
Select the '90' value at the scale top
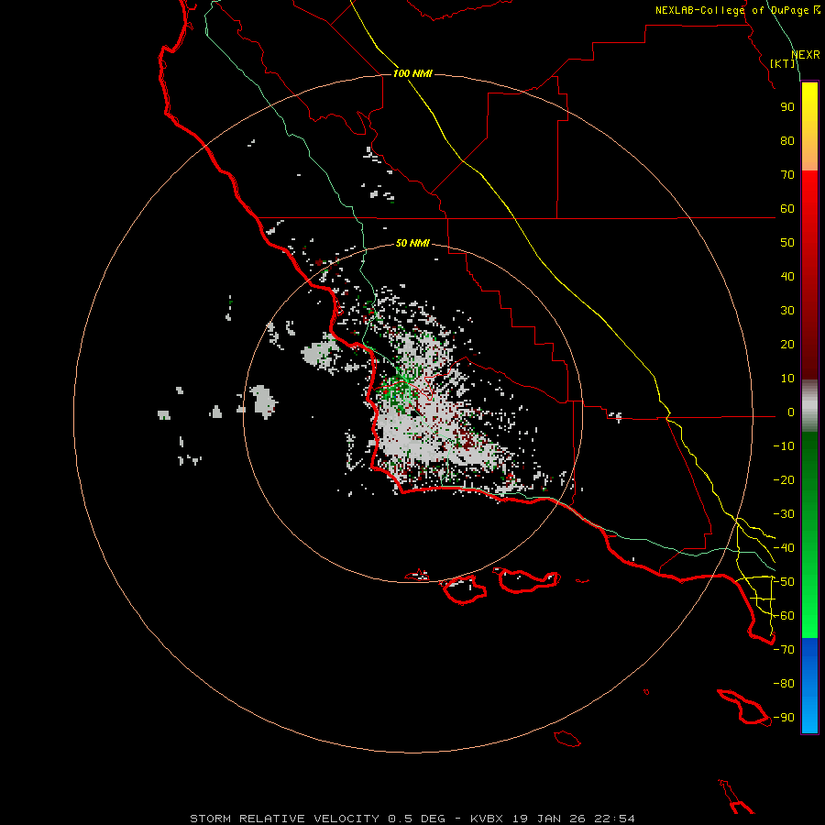click(787, 107)
